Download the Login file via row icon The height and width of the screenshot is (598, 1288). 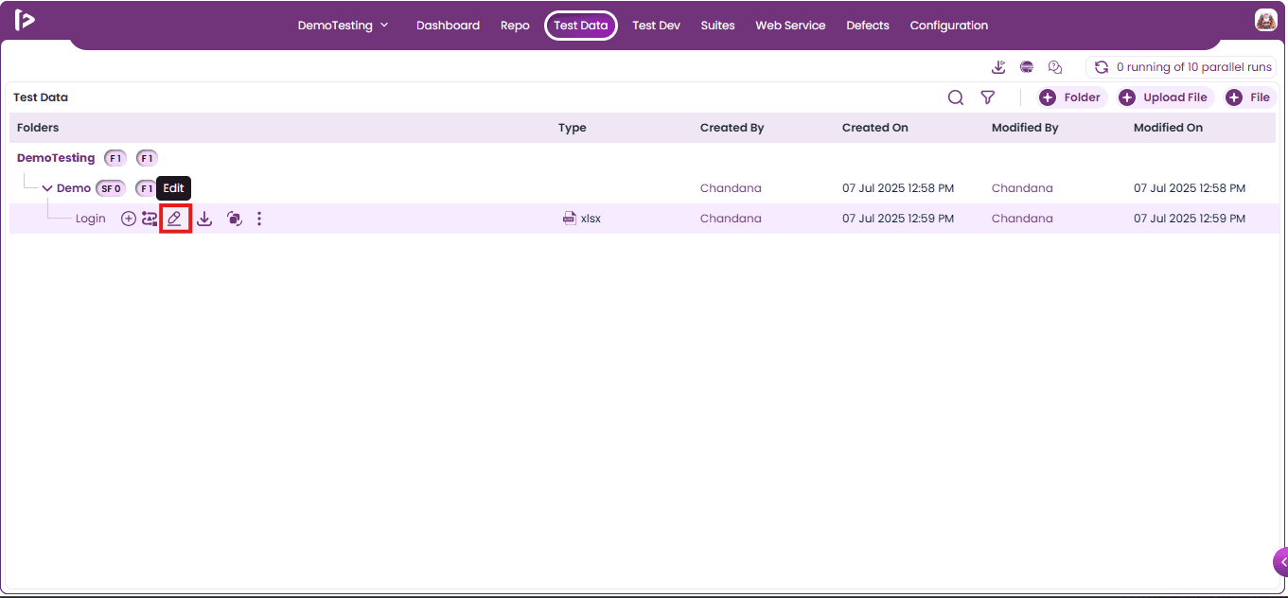[204, 219]
